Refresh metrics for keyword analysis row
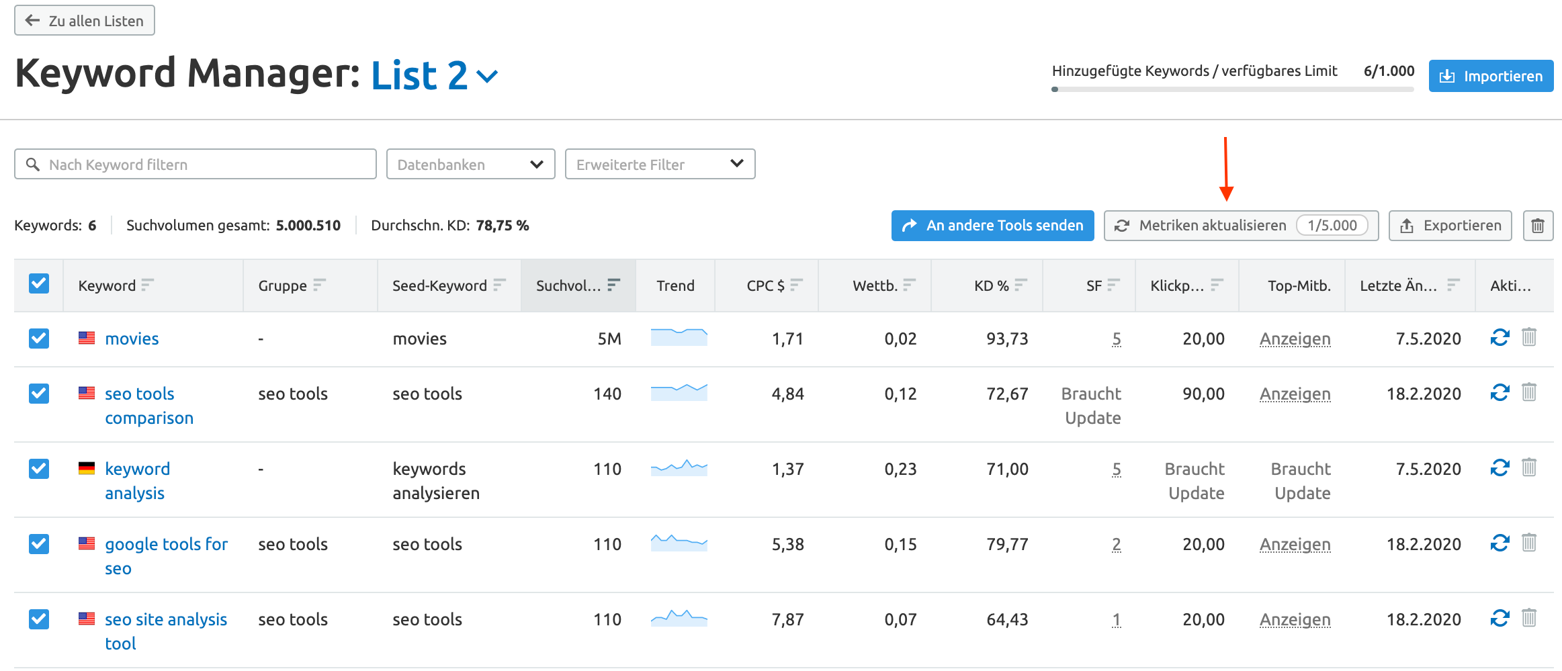Screen dimensions: 1562x671 point(1500,467)
